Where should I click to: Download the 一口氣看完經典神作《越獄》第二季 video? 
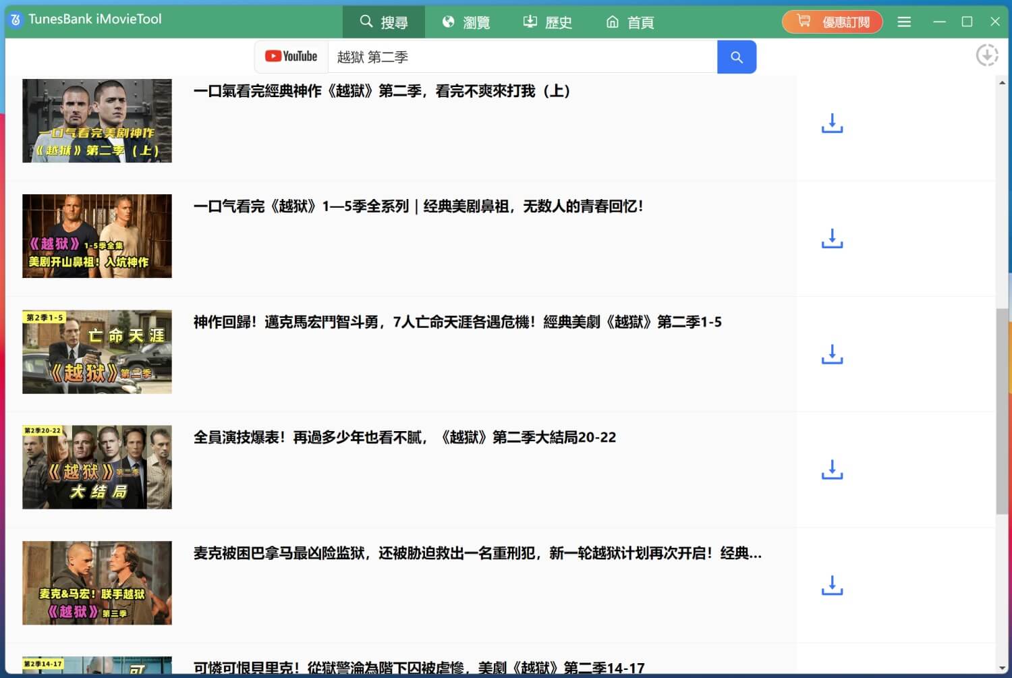pyautogui.click(x=832, y=123)
